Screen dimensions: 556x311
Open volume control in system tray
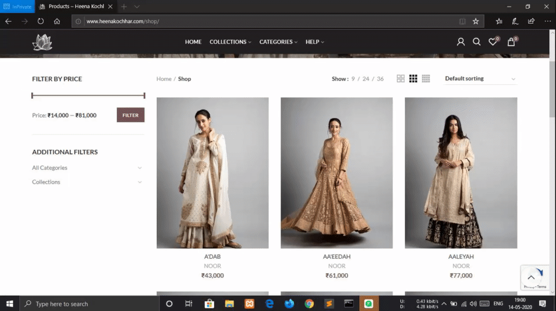[x=473, y=304]
